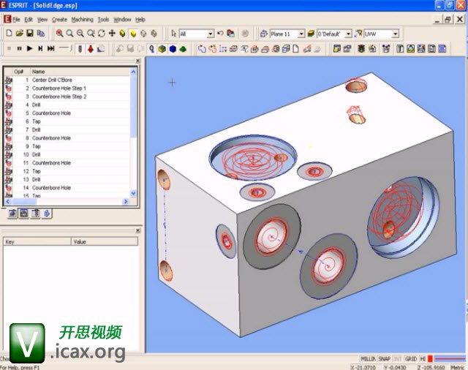Click the blank white page icon in feature toolbar
This screenshot has width=468, height=370.
coord(295,49)
